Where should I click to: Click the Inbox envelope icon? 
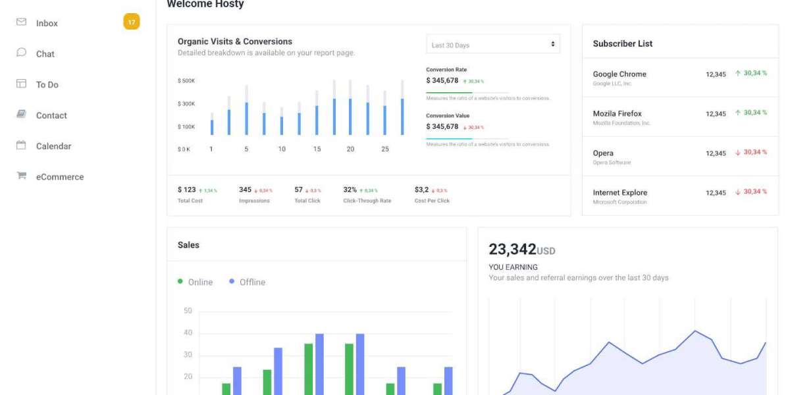[x=22, y=22]
